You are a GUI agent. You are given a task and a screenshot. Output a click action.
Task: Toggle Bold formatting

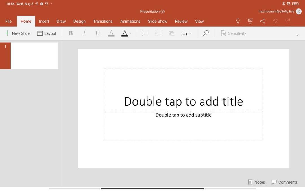71,33
